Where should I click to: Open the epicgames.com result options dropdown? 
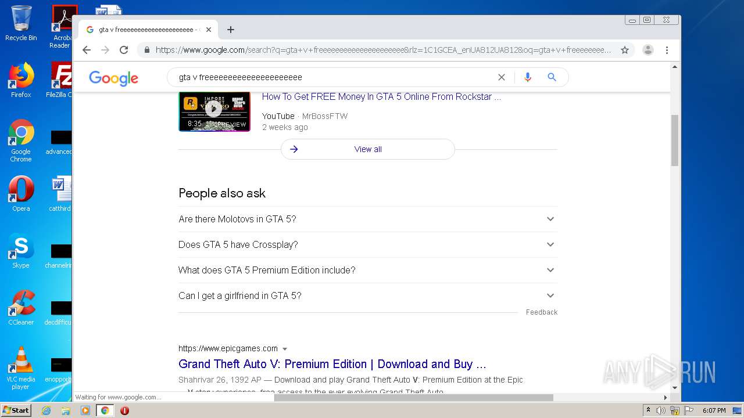[285, 349]
